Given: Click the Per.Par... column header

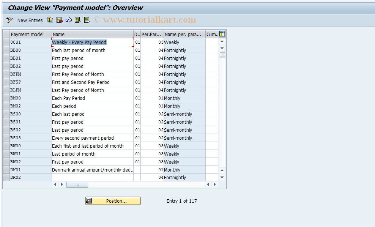Looking at the screenshot, I should (152, 34).
